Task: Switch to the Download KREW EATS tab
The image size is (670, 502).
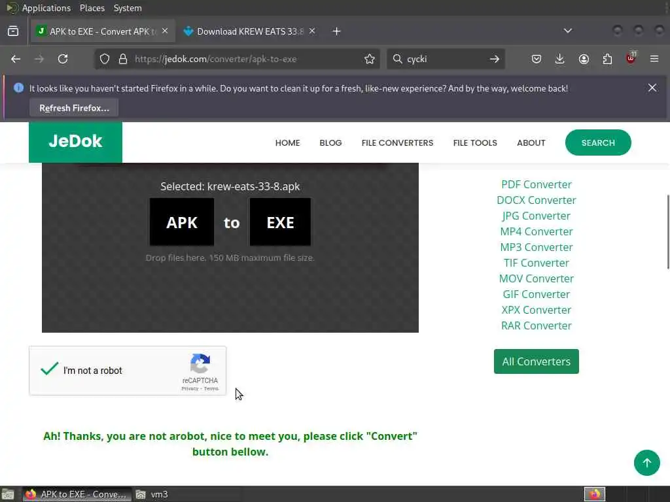Action: (x=249, y=31)
